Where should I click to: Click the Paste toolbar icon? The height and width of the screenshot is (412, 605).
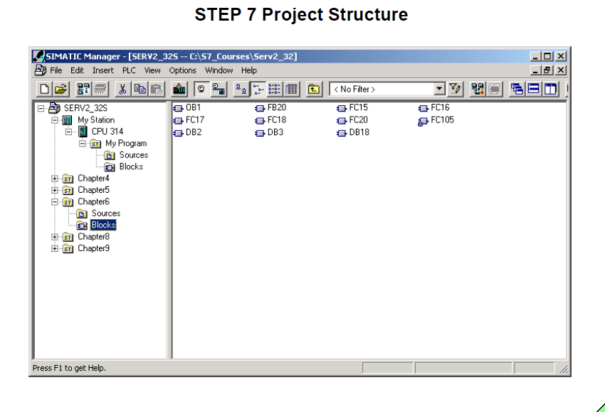pyautogui.click(x=157, y=89)
